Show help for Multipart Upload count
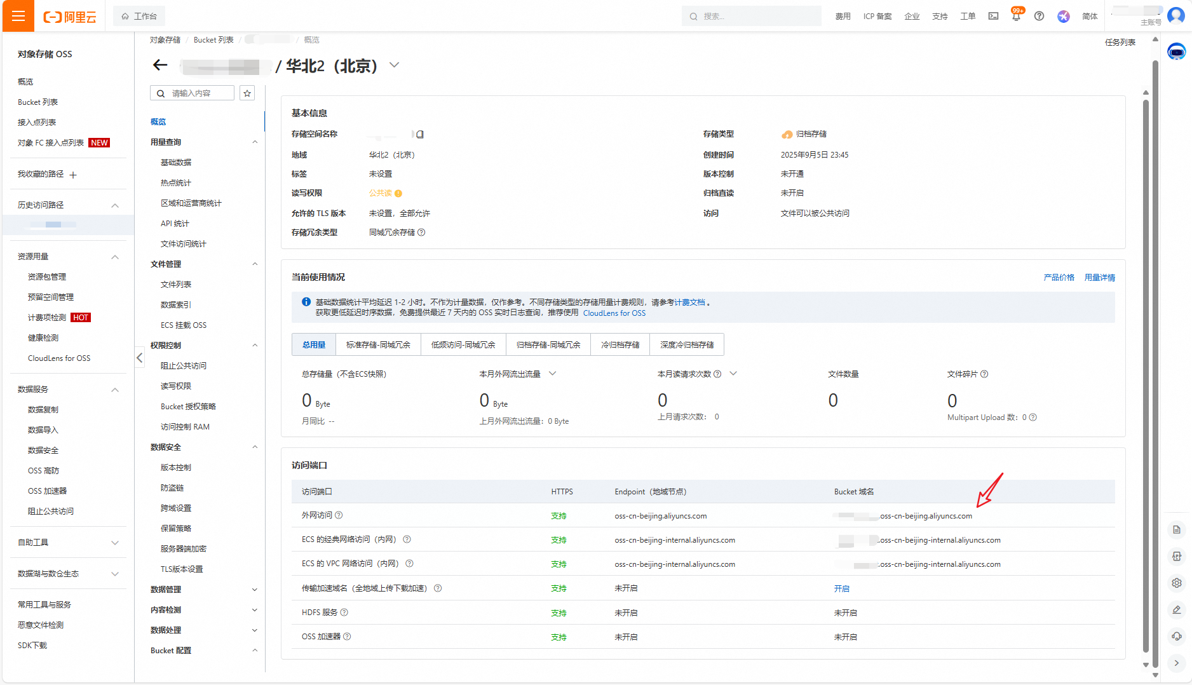Image resolution: width=1192 pixels, height=685 pixels. pyautogui.click(x=1033, y=417)
